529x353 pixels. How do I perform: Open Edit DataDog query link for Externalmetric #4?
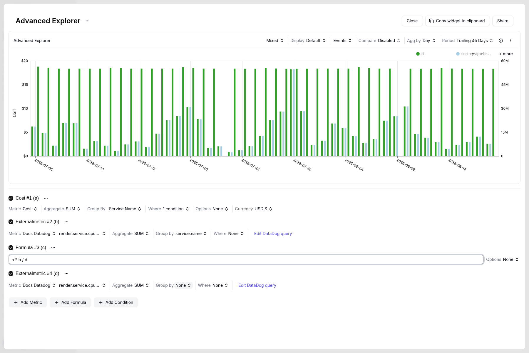tap(257, 285)
